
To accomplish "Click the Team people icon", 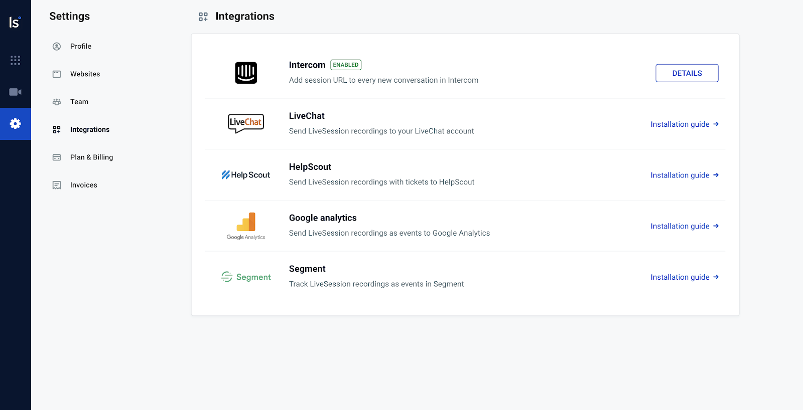I will (x=57, y=102).
